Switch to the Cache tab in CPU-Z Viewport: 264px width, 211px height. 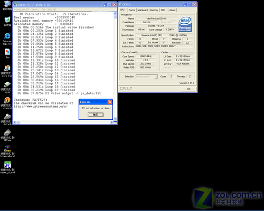(132, 10)
